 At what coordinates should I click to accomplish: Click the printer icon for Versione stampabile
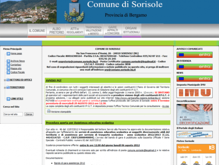coord(49,111)
